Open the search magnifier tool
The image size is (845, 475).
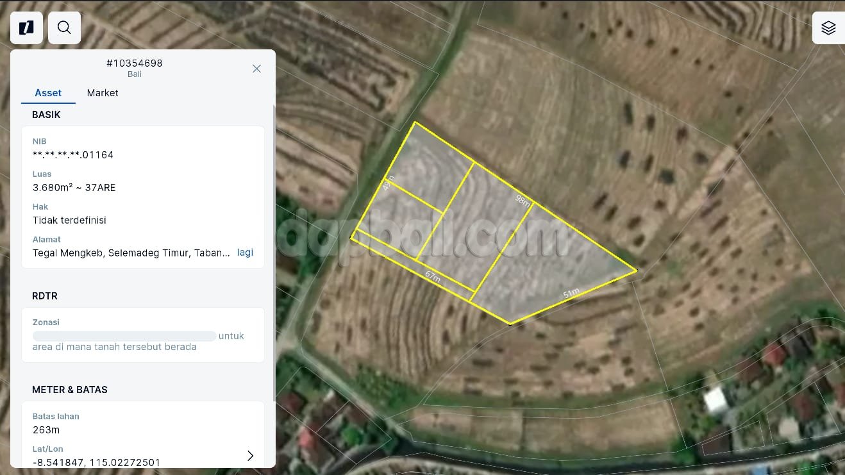(64, 28)
